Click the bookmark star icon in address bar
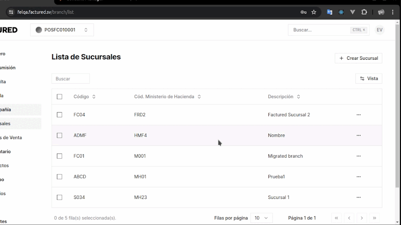Screen dimensions: 401x225 [314, 12]
